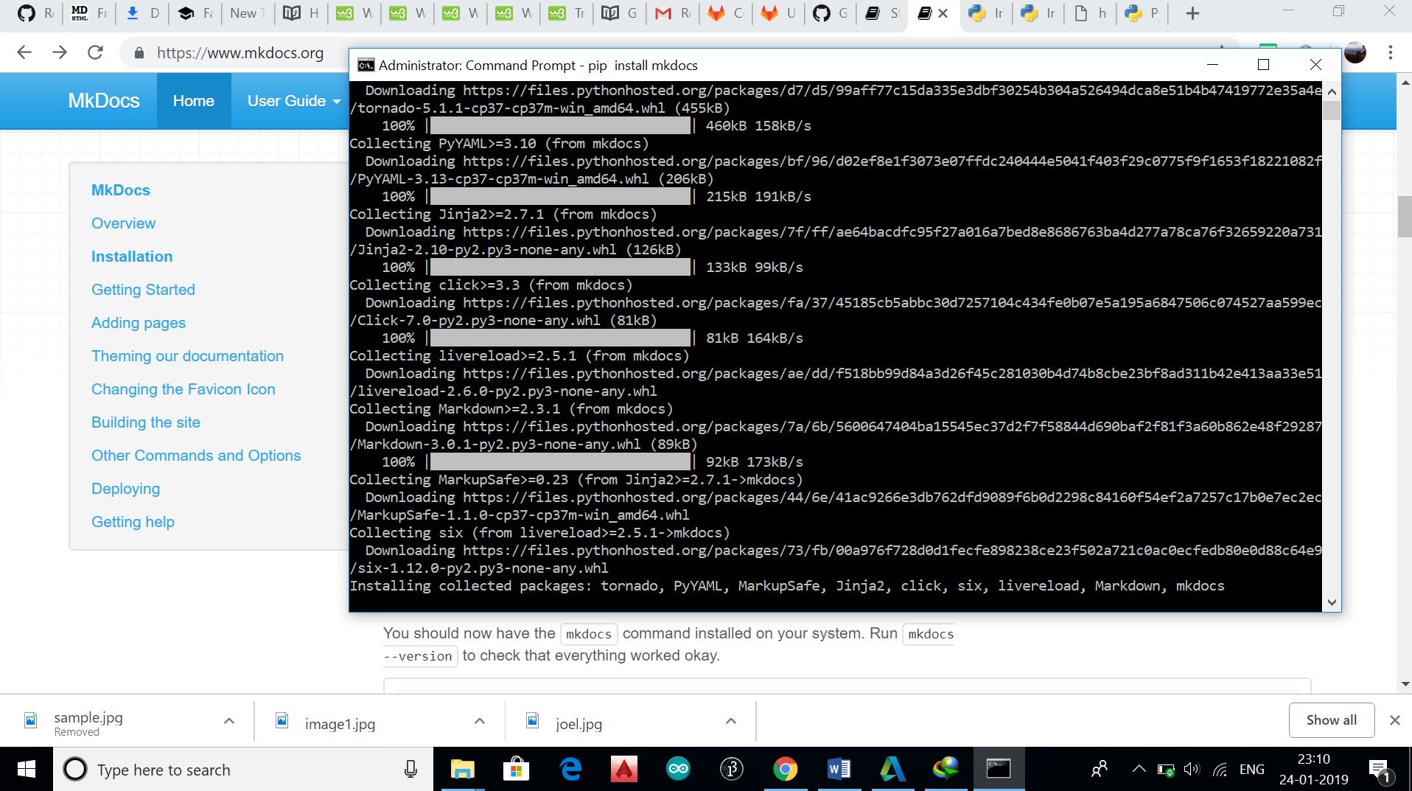Screen dimensions: 1412x791
Task: Open File Explorer from the taskbar
Action: click(x=463, y=770)
